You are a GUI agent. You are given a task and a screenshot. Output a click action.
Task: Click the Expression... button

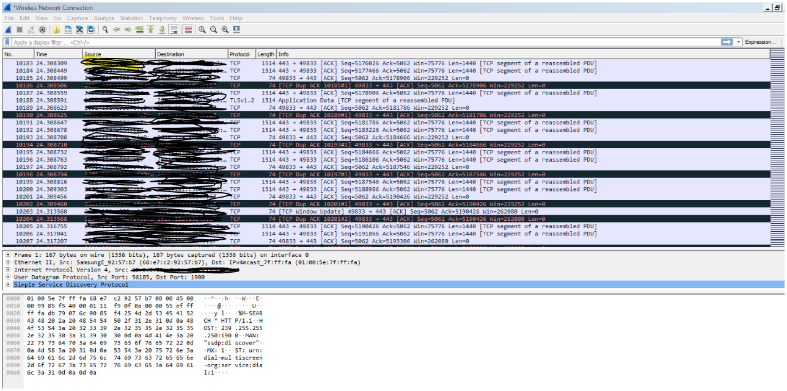[x=760, y=42]
